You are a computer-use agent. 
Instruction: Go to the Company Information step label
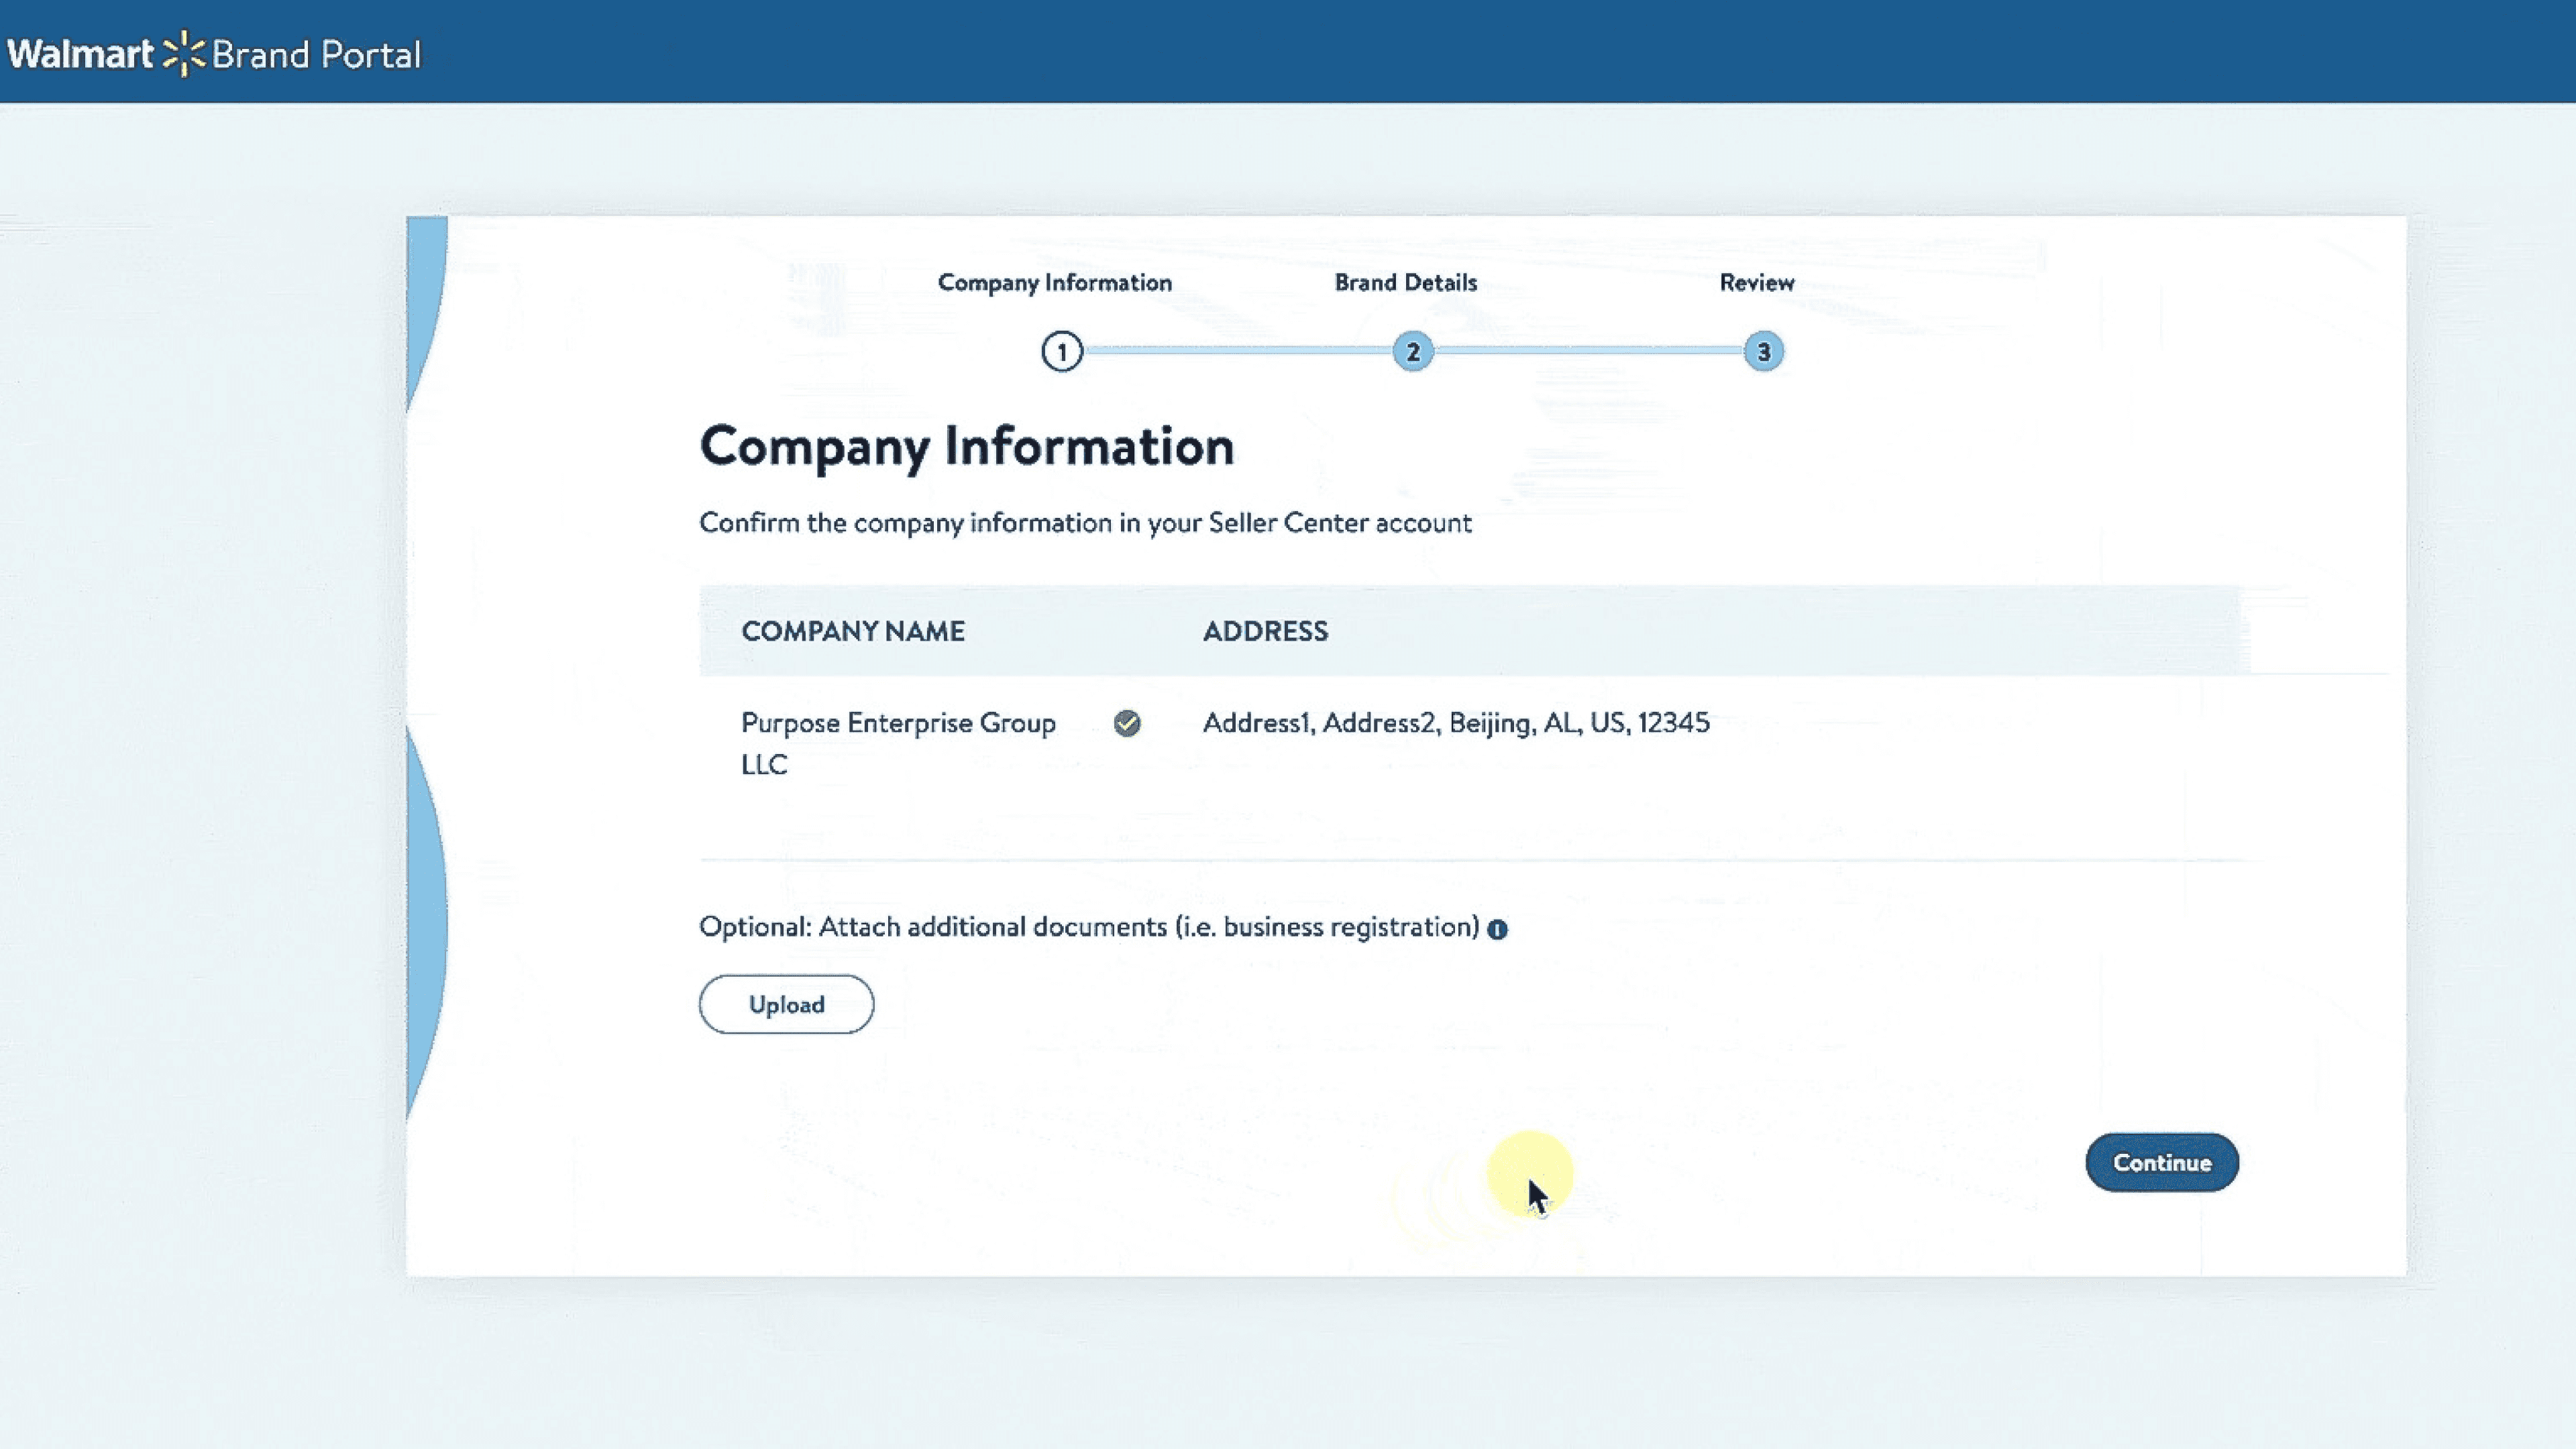click(1054, 283)
